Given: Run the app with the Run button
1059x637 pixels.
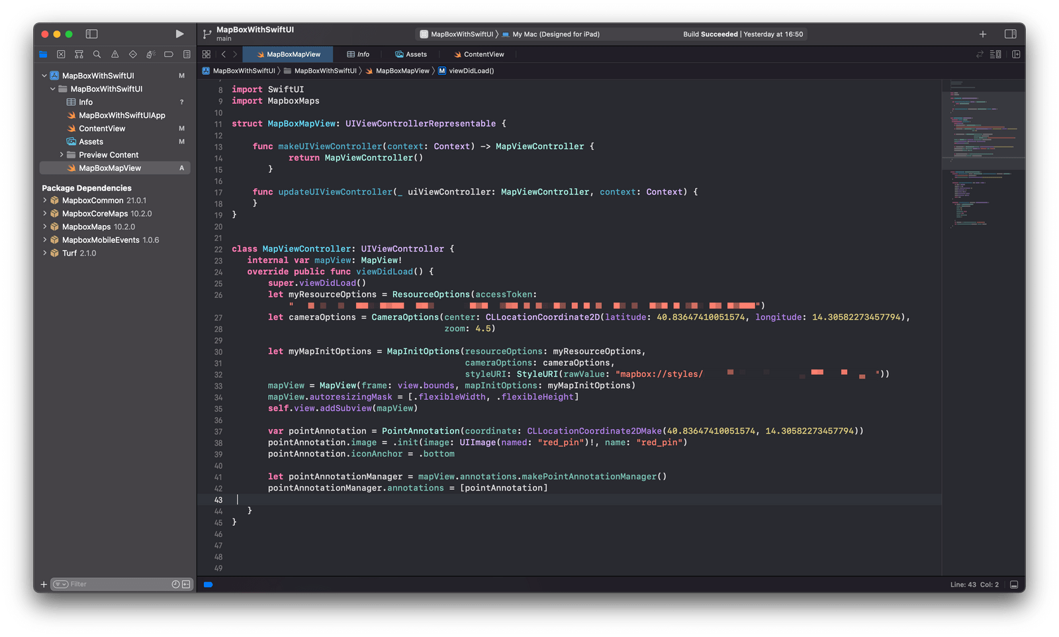Looking at the screenshot, I should click(x=179, y=34).
